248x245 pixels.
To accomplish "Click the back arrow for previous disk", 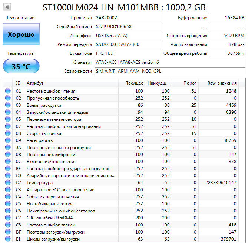I will (x=7, y=7).
